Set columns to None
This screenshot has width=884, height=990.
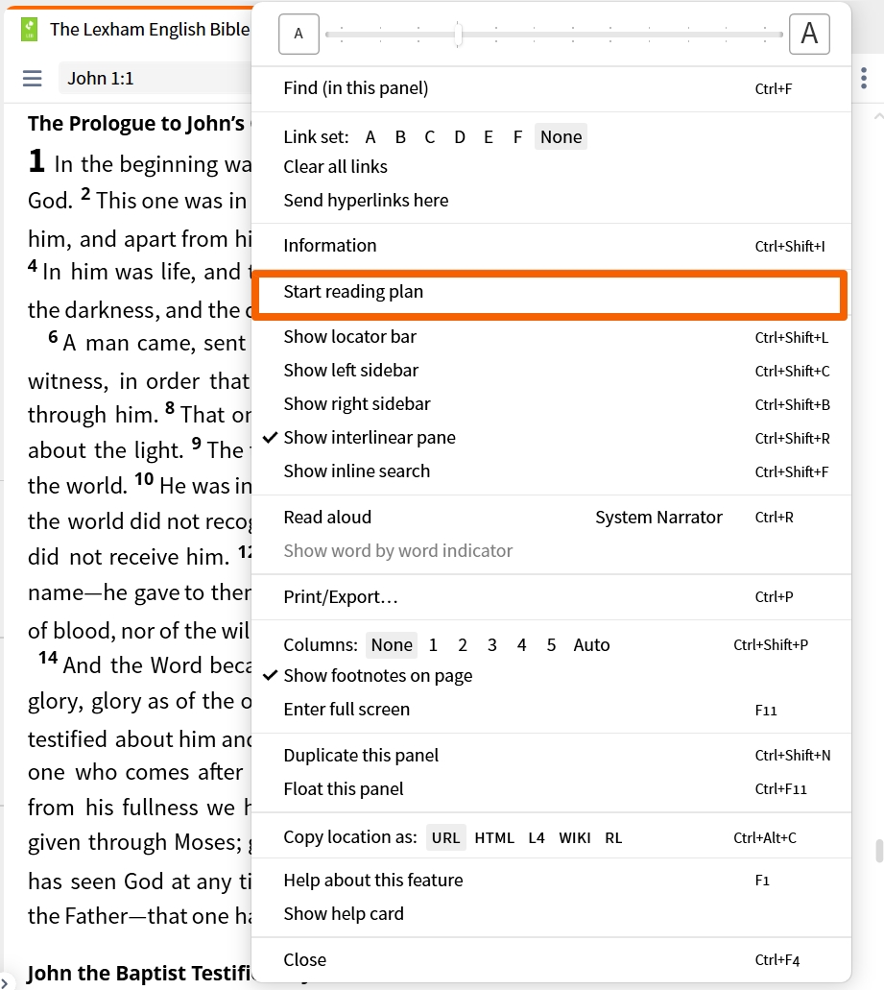tap(392, 644)
